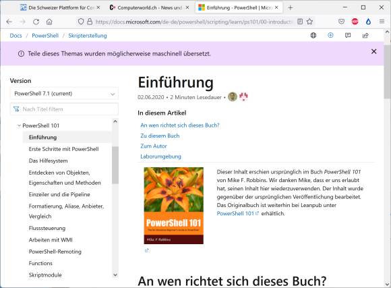Dismiss the machine translation banner
Screen dimensions: 391x288
pyautogui.click(x=373, y=51)
